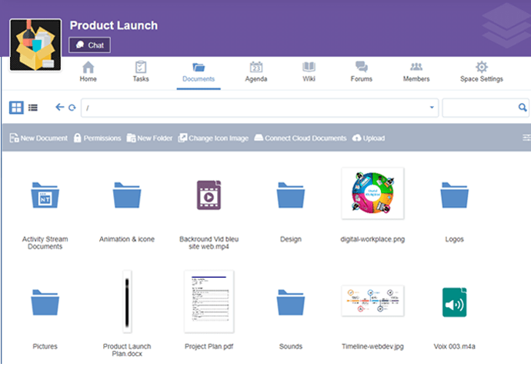Viewport: 531px width, 367px height.
Task: Go to the Tasks tab
Action: (141, 72)
